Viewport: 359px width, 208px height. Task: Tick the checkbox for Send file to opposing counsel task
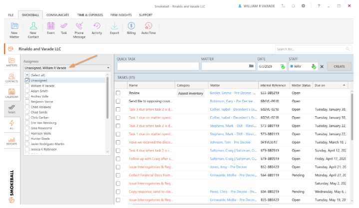(118, 101)
